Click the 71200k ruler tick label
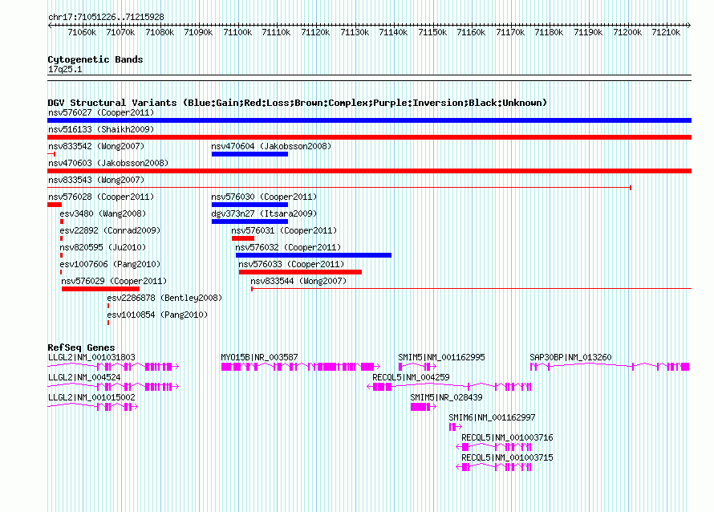 pos(627,32)
